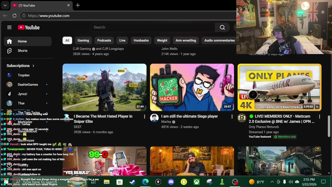Open a new browser tab
332x187 pixels.
[78, 5]
